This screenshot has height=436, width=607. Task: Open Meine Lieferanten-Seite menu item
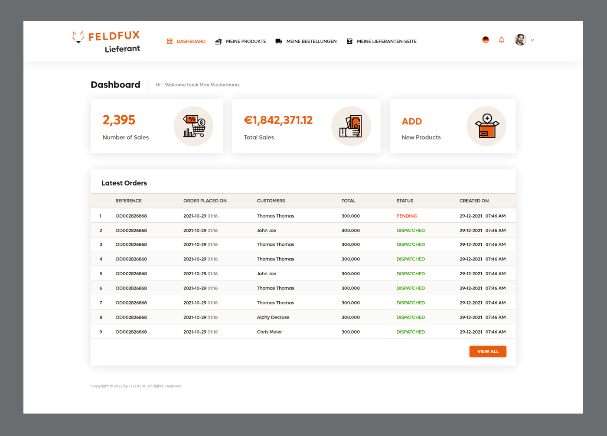[x=386, y=42]
